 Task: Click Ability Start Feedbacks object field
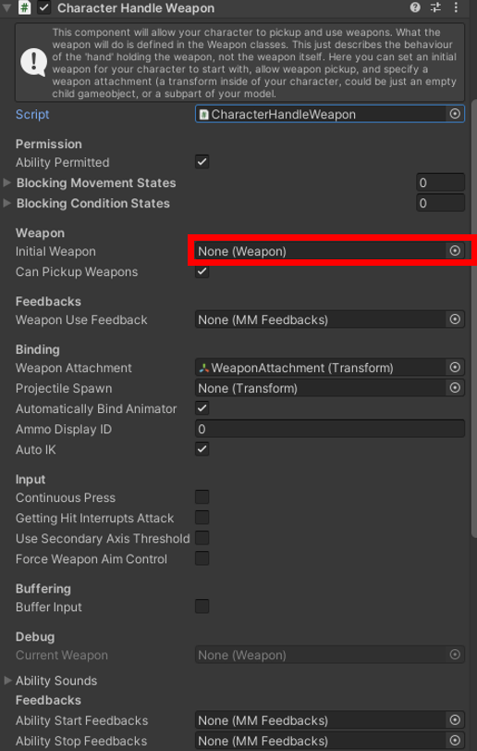pyautogui.click(x=330, y=720)
